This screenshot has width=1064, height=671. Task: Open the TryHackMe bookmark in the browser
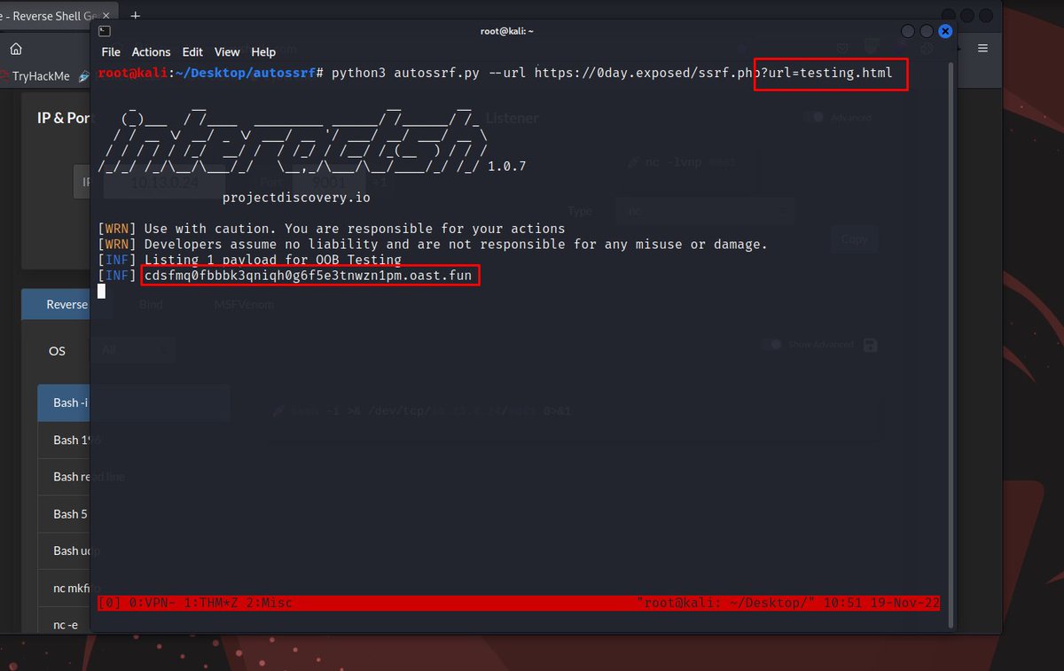coord(35,76)
